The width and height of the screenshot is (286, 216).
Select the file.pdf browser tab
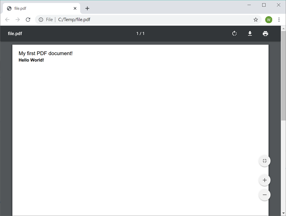[38, 9]
